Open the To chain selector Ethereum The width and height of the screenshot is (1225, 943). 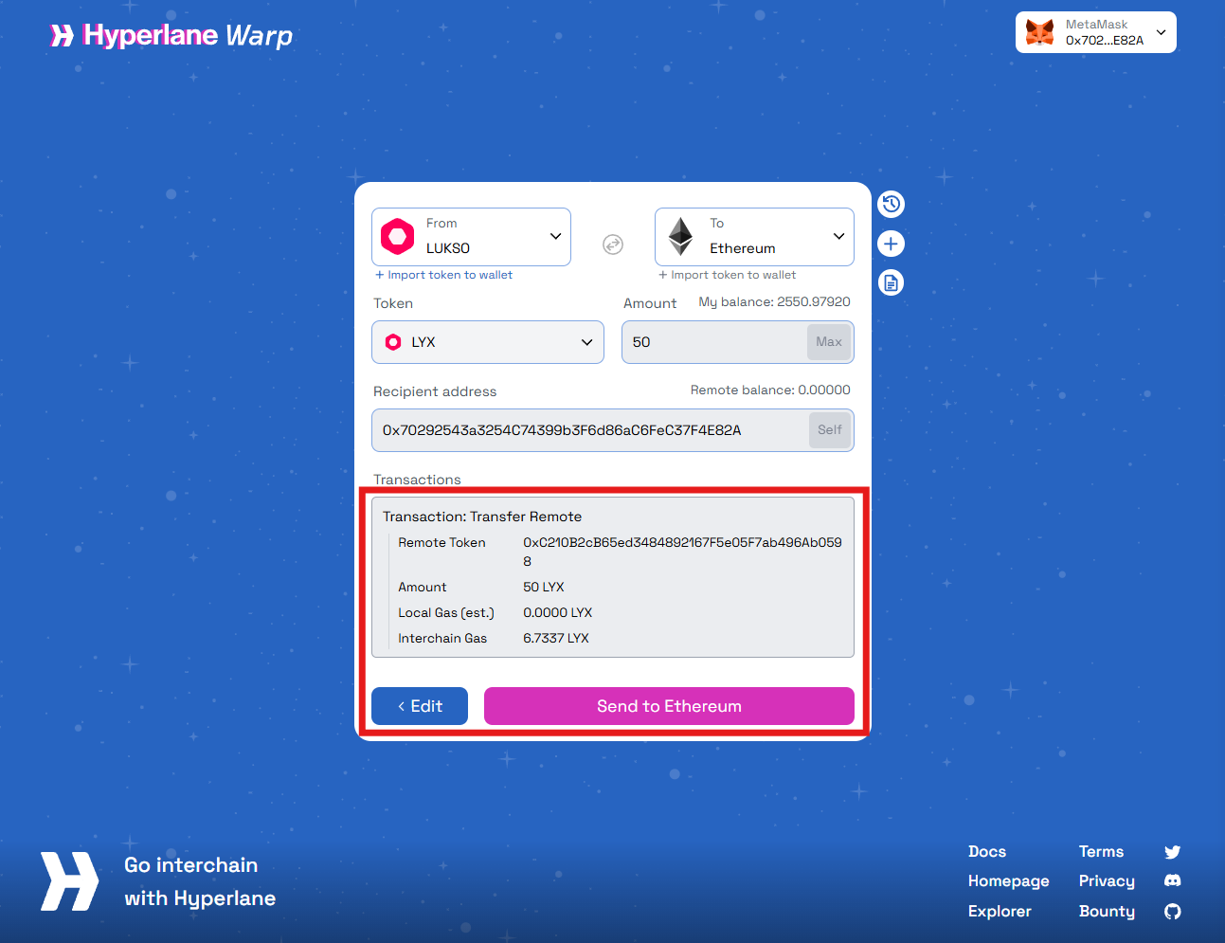754,237
